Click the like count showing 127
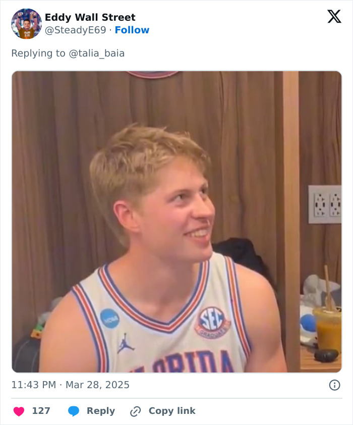Screen dimensions: 353x425 [x=41, y=411]
